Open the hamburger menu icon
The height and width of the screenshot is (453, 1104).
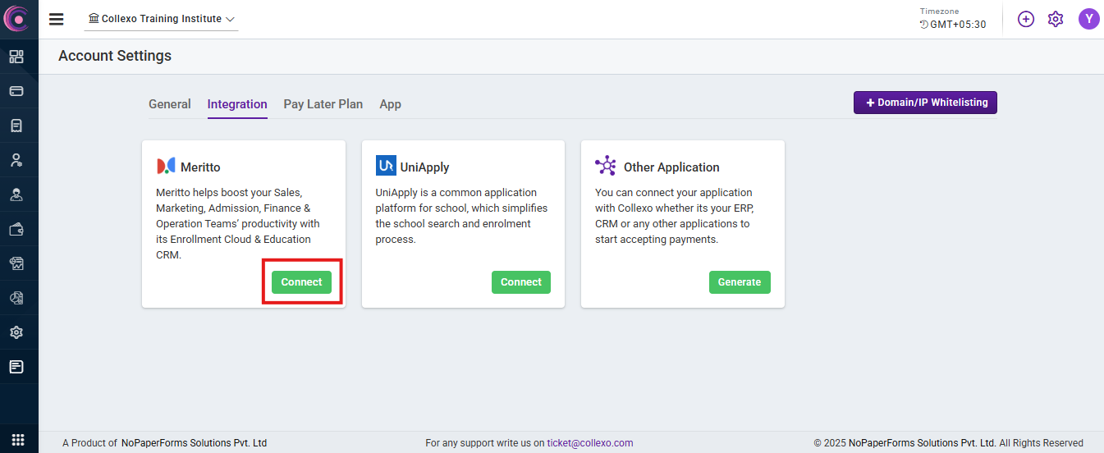pos(57,19)
